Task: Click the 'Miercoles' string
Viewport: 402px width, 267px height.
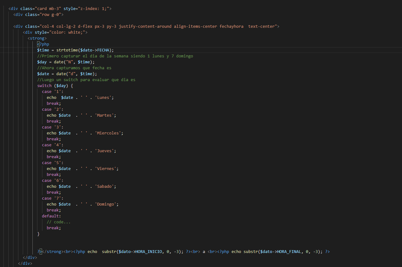Action: tap(108, 133)
